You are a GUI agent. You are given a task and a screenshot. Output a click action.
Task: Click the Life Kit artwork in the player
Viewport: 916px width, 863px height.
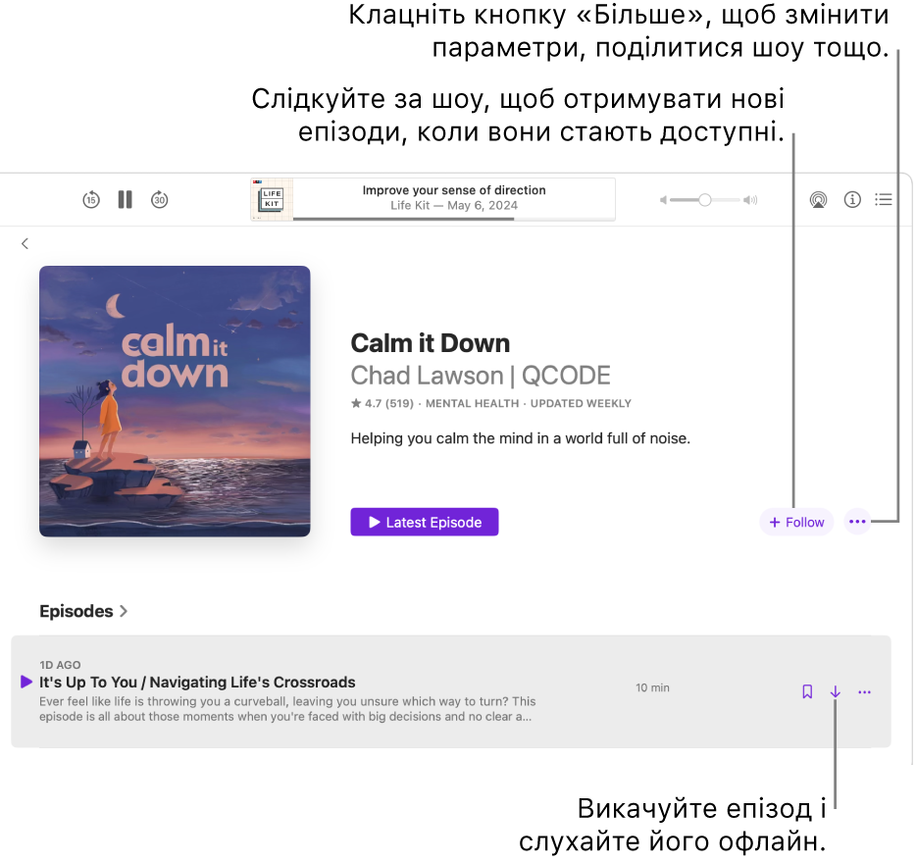(x=273, y=199)
